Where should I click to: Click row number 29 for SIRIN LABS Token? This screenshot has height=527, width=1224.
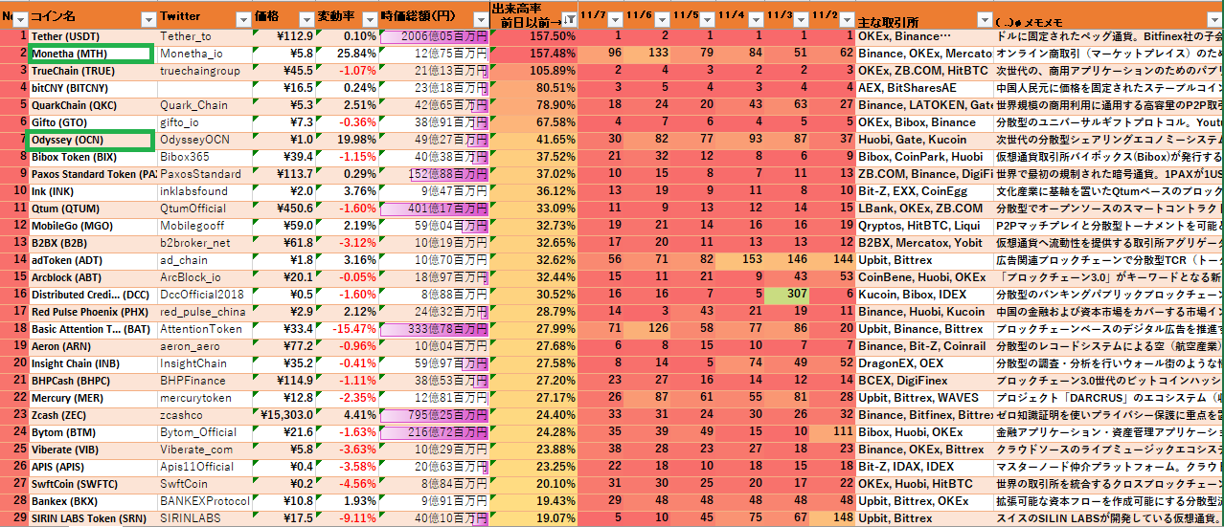pyautogui.click(x=14, y=518)
